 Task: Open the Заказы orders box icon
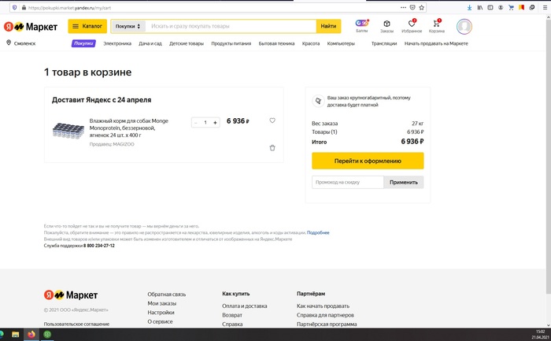point(386,26)
